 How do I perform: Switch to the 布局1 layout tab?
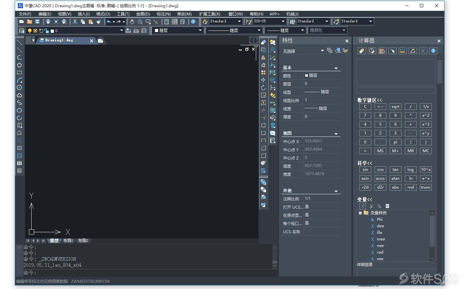click(x=68, y=240)
